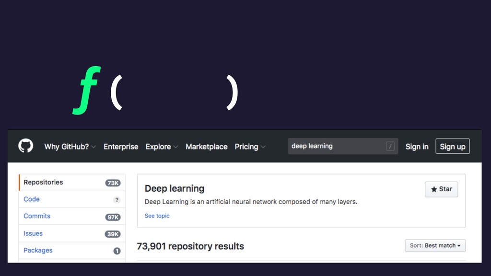Select the Packages results filter
491x276 pixels.
pyautogui.click(x=72, y=250)
